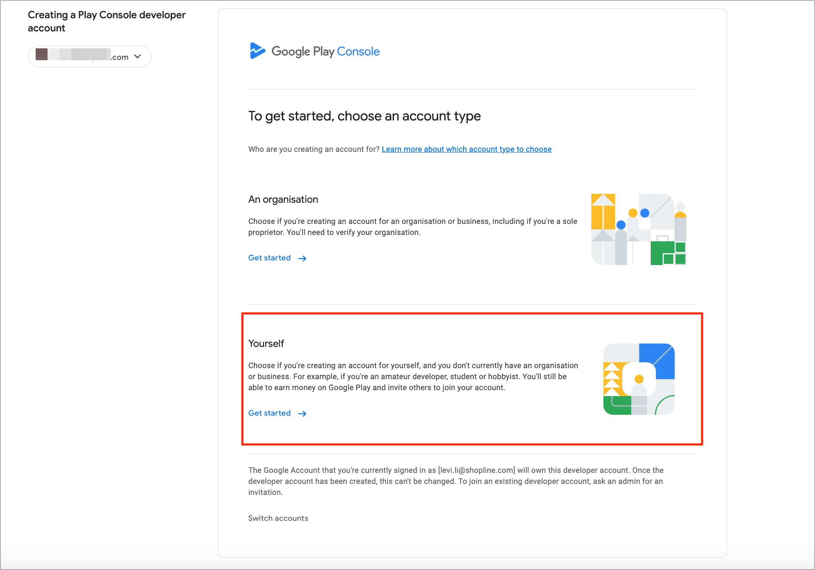Image resolution: width=815 pixels, height=570 pixels.
Task: Open the account email dropdown chevron
Action: 138,56
